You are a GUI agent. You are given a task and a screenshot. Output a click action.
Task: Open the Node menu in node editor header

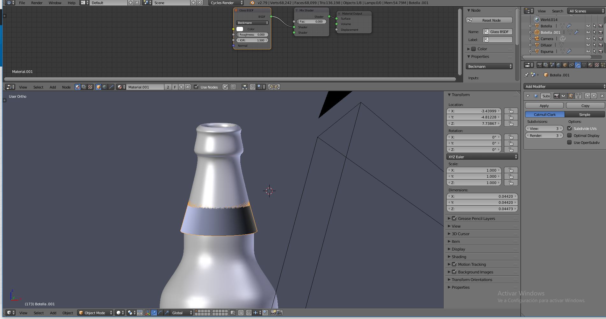[66, 87]
